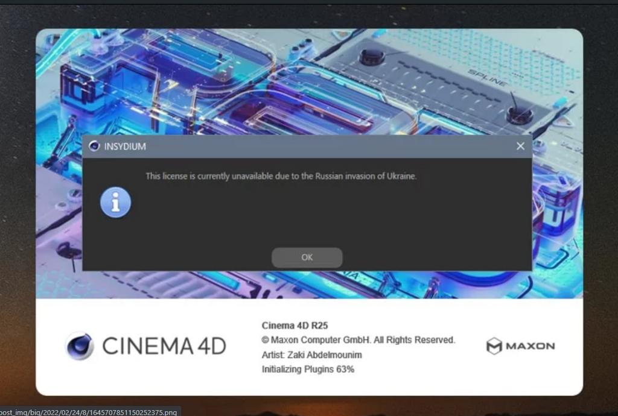Viewport: 618px width, 416px height.
Task: Click the CINEMA 4D wordmark
Action: [x=164, y=346]
